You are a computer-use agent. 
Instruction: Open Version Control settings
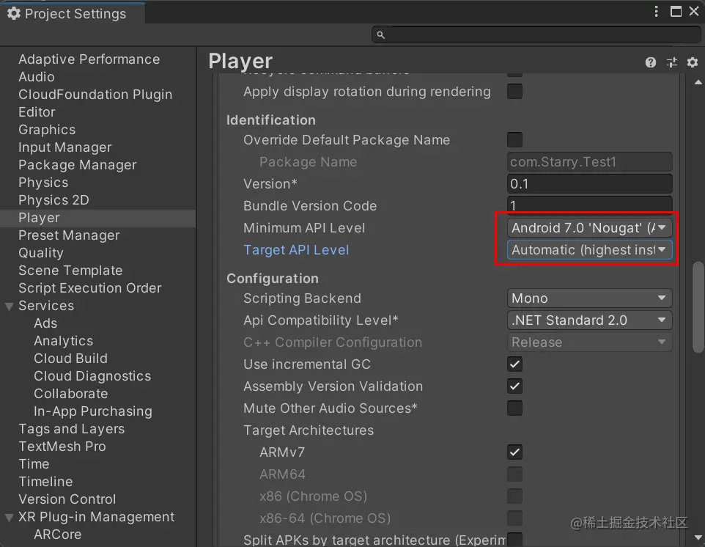[x=67, y=499]
